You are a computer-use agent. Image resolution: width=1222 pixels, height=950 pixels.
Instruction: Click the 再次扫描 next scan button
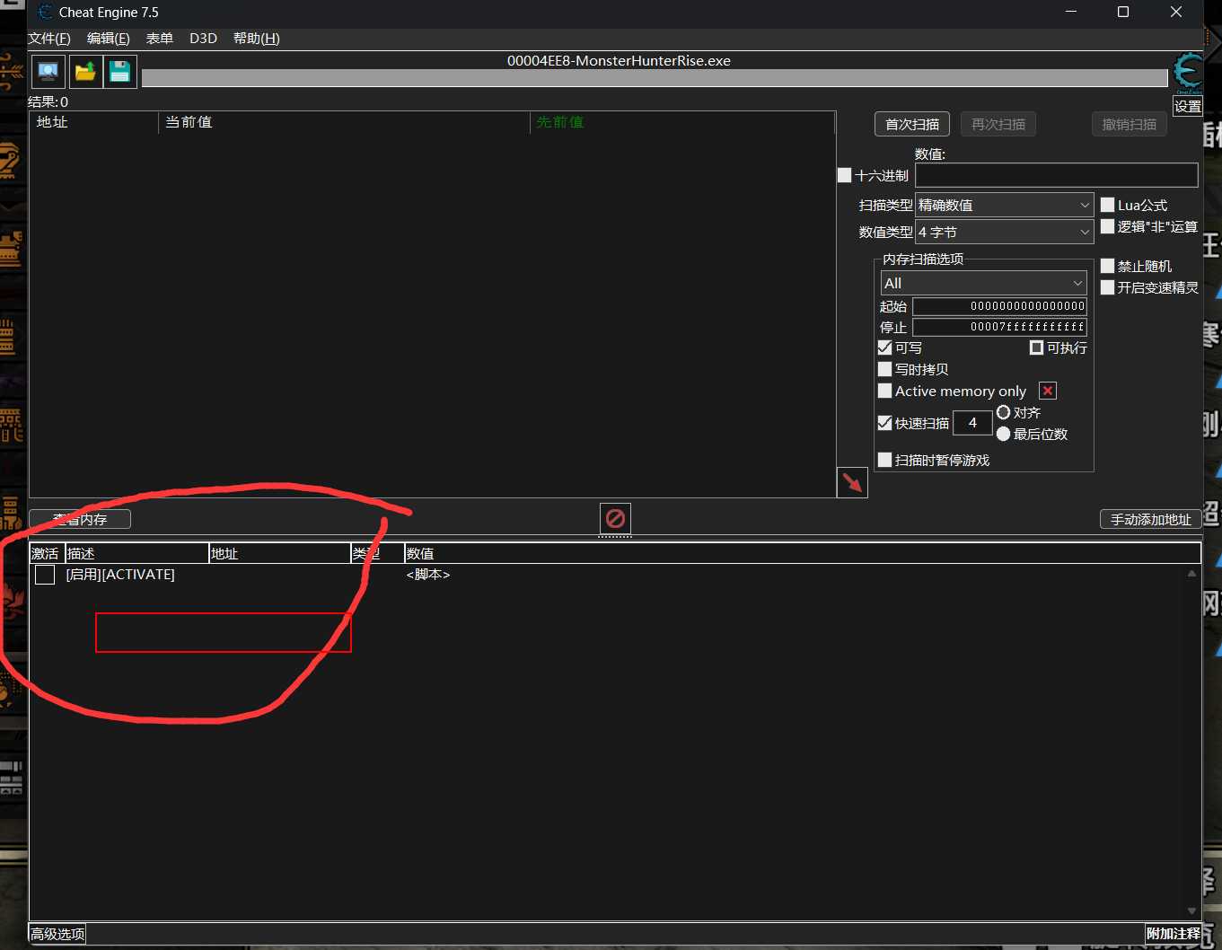(998, 124)
